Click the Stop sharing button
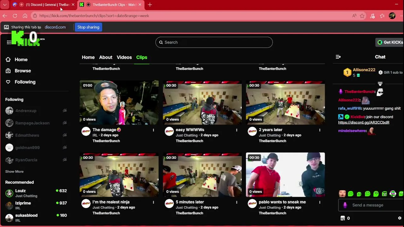The height and width of the screenshot is (227, 404). click(x=88, y=27)
